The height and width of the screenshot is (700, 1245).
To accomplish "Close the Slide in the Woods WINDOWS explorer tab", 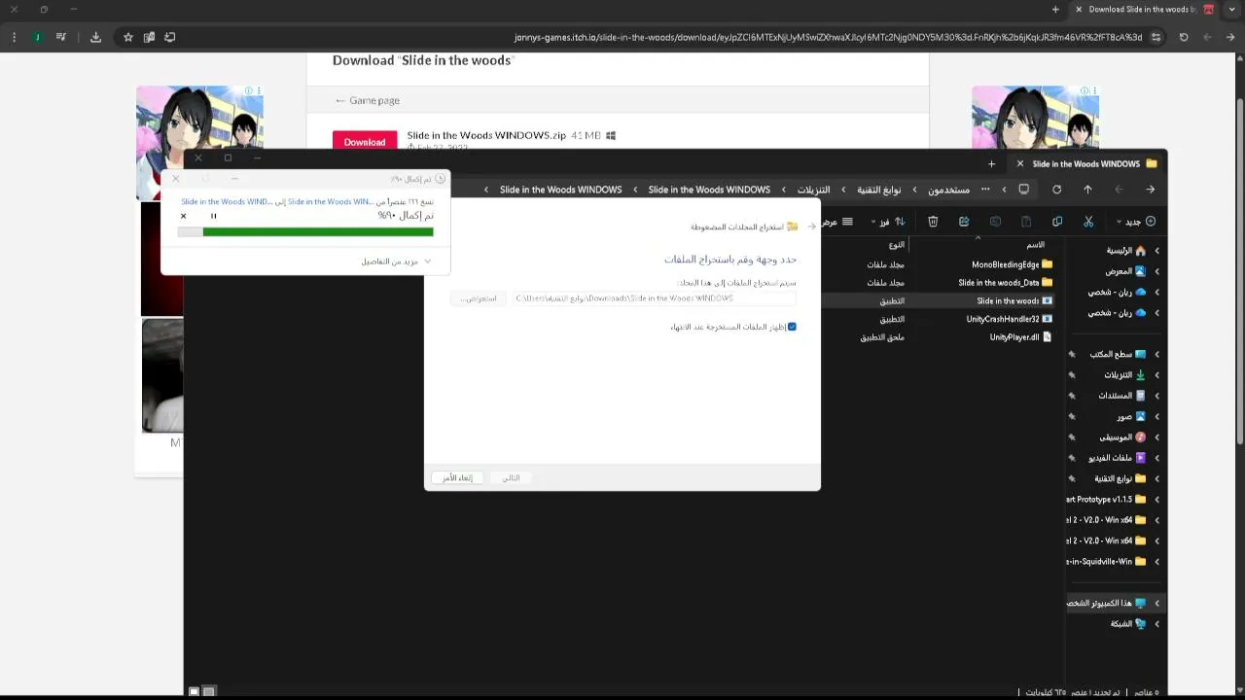I will click(1019, 164).
